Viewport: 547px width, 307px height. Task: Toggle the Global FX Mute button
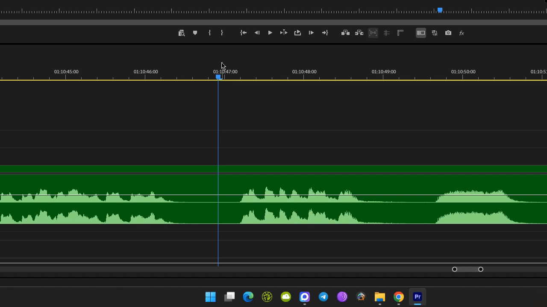coord(462,33)
